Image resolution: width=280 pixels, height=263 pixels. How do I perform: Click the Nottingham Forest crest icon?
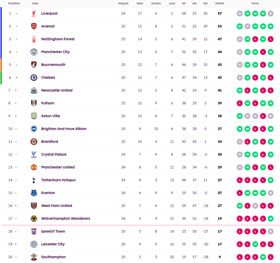pyautogui.click(x=34, y=39)
